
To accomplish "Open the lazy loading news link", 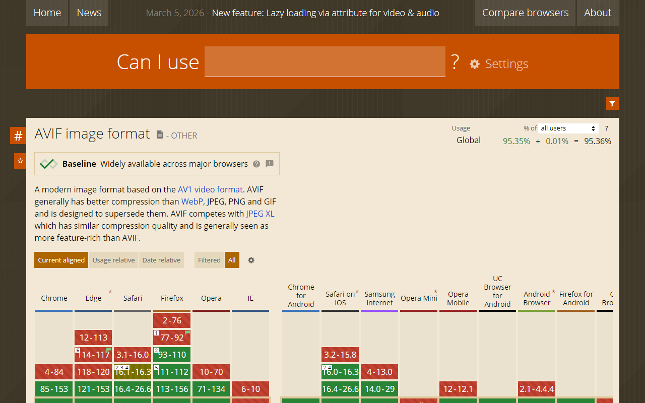I will tap(326, 13).
